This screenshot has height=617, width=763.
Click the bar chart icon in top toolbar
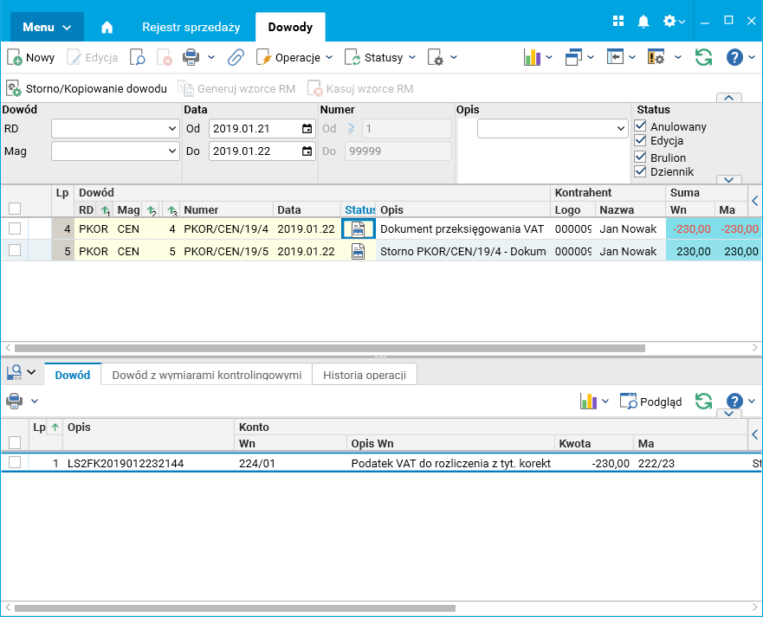pyautogui.click(x=532, y=58)
